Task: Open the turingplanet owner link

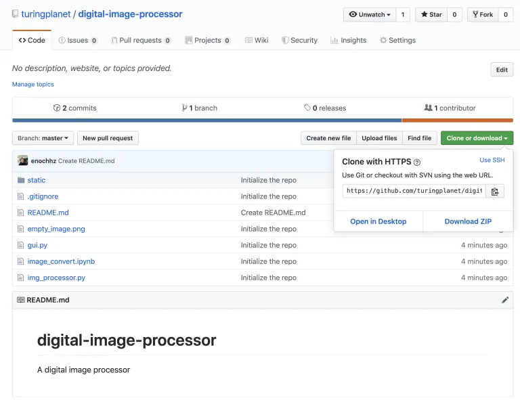Action: point(46,14)
